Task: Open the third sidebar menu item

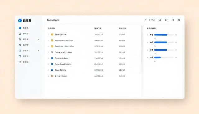Action: pyautogui.click(x=24, y=39)
